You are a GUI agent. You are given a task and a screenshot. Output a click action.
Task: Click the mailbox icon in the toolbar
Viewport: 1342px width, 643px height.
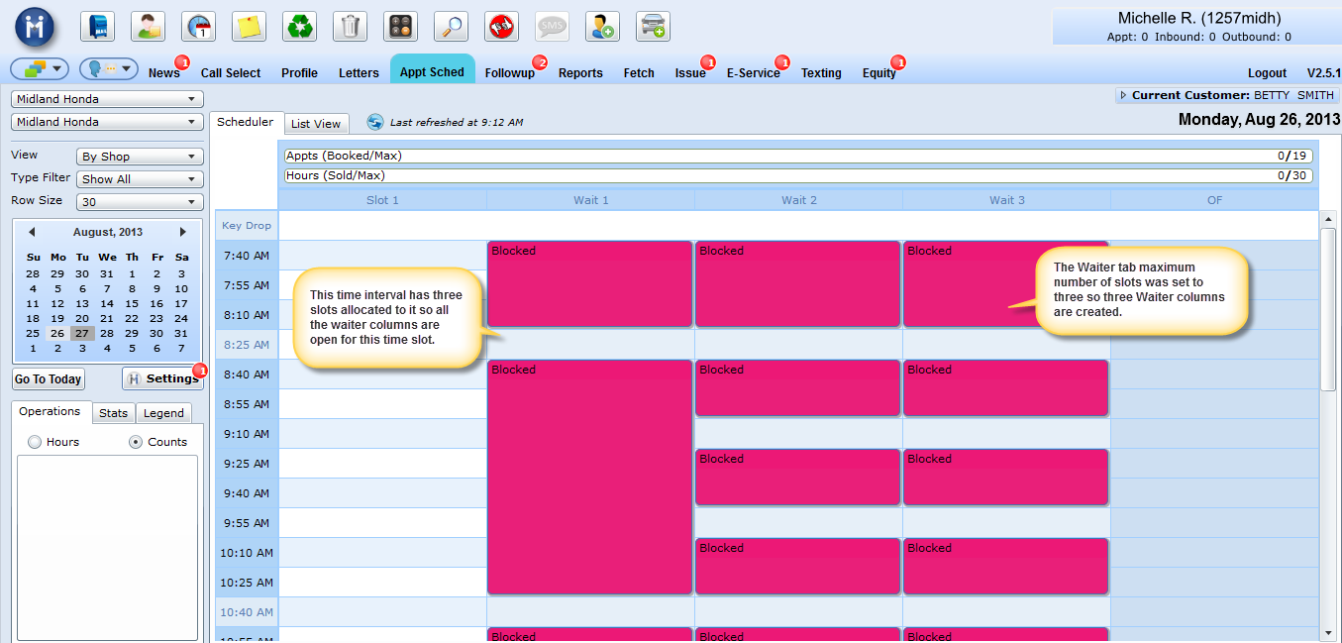coord(97,27)
